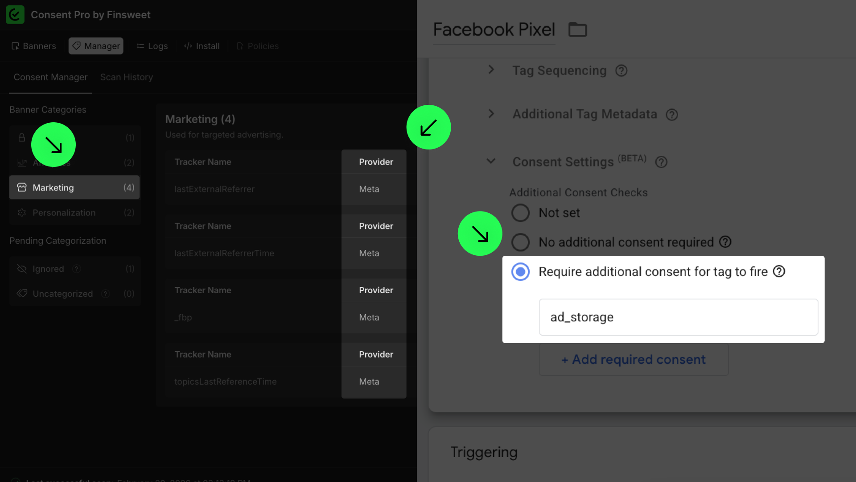Open Tag Sequencing help question icon
The height and width of the screenshot is (482, 856).
click(x=621, y=71)
